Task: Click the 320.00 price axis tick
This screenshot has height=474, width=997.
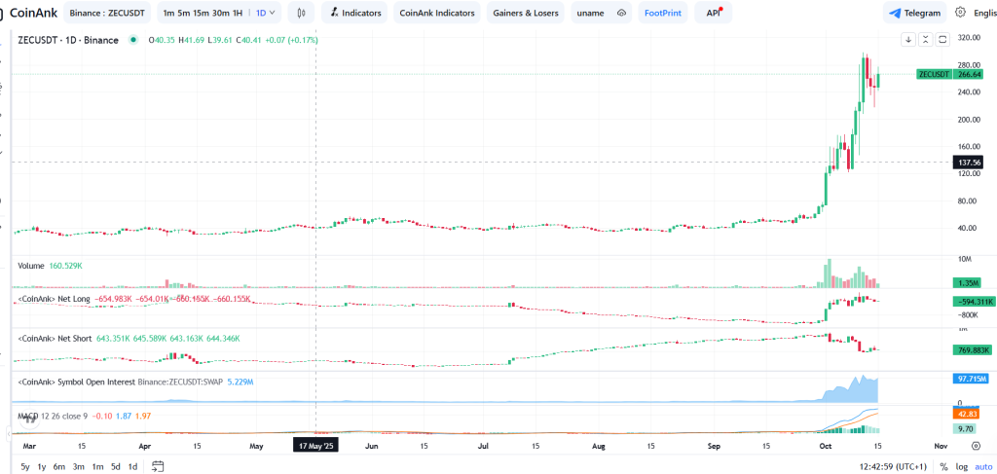Action: click(x=970, y=38)
